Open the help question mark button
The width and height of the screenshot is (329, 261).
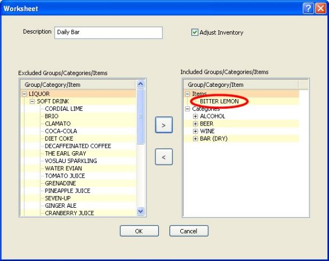tap(308, 8)
